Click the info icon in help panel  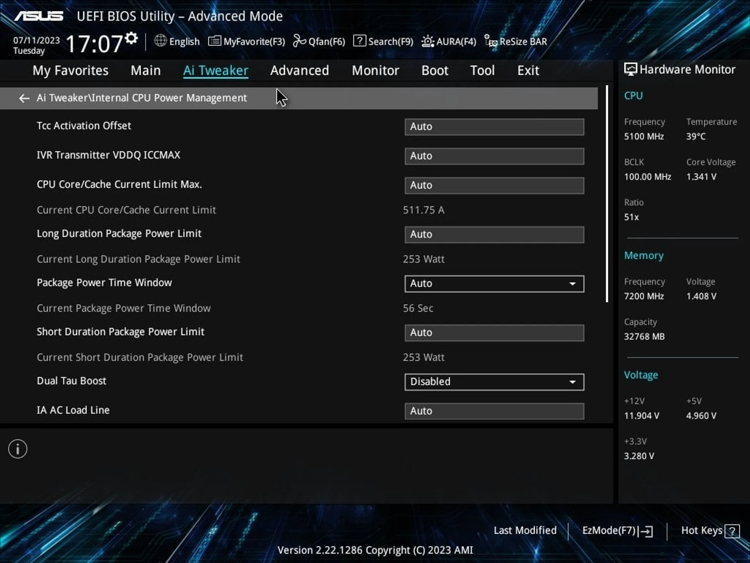point(18,449)
